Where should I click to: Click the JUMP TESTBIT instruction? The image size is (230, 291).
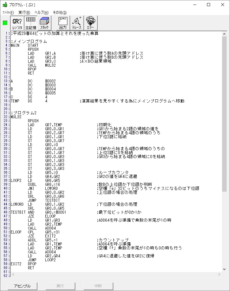[44, 200]
